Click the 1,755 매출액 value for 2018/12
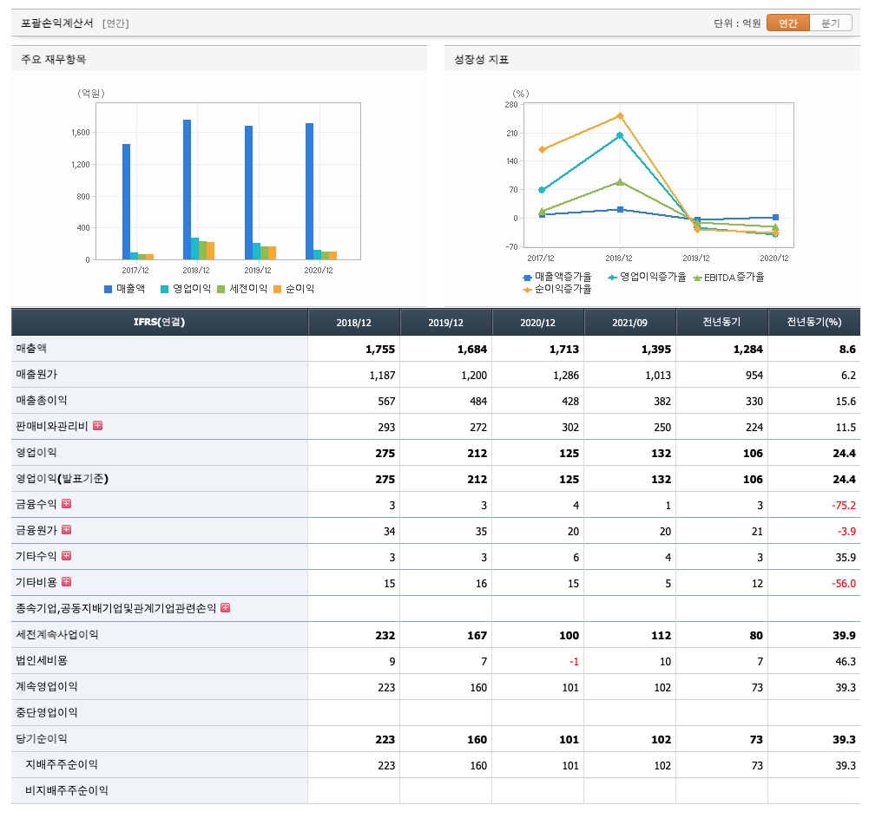Screen dimensions: 869x818 click(x=380, y=350)
